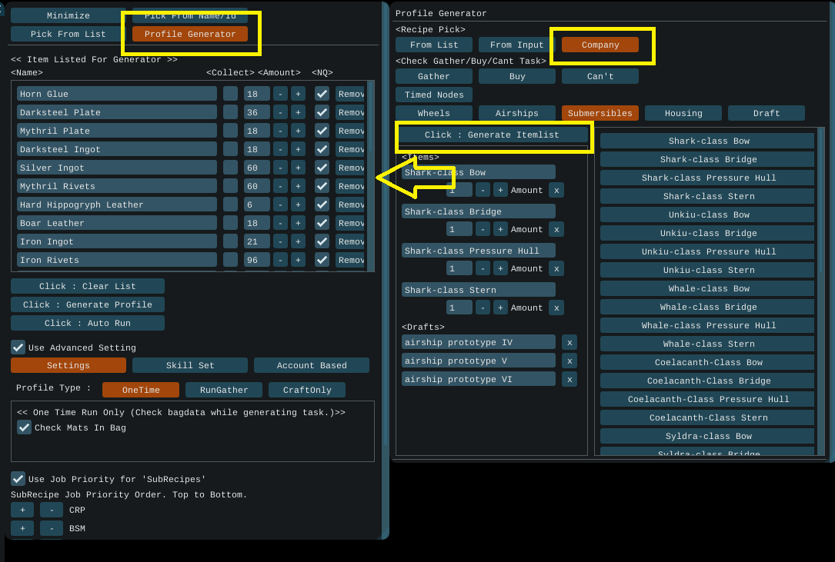The image size is (835, 562).
Task: Toggle NQ checkbox for Silver Ingot
Action: point(322,168)
